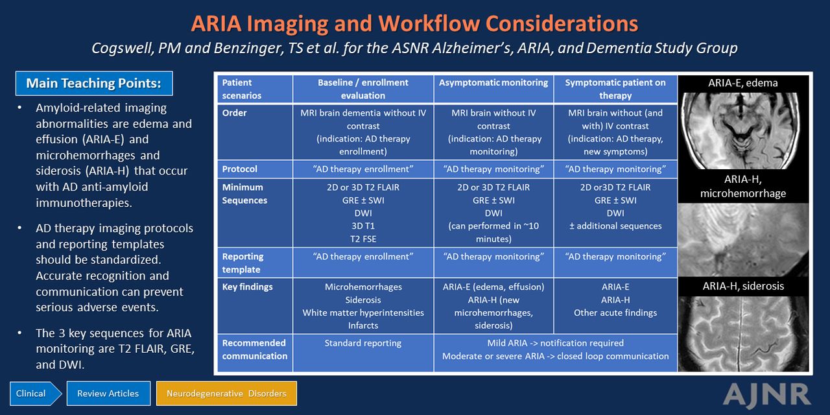Image resolution: width=830 pixels, height=415 pixels.
Task: Select the 'Recommended communication' row label
Action: point(255,353)
